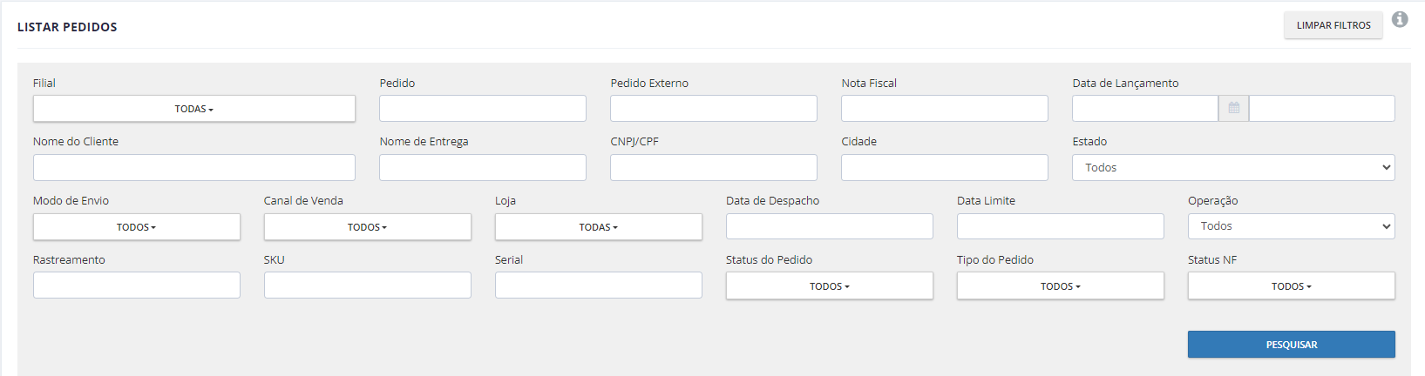This screenshot has width=1425, height=376.
Task: Open the Operação select dropdown
Action: tap(1291, 226)
